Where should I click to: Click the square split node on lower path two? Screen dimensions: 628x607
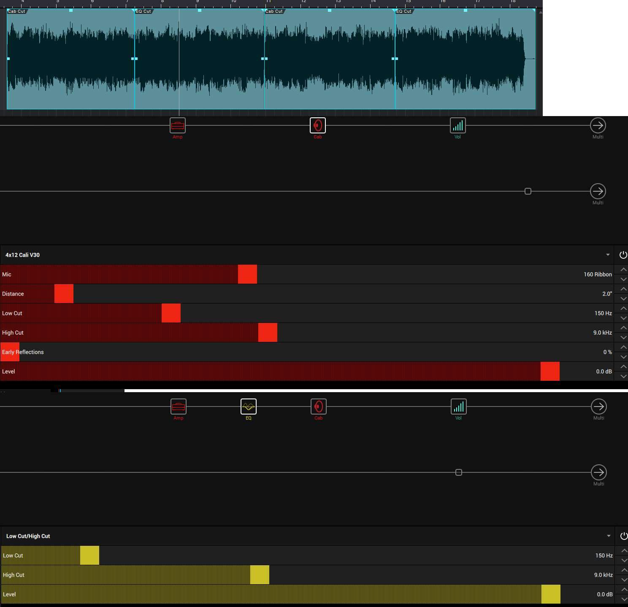pos(459,472)
